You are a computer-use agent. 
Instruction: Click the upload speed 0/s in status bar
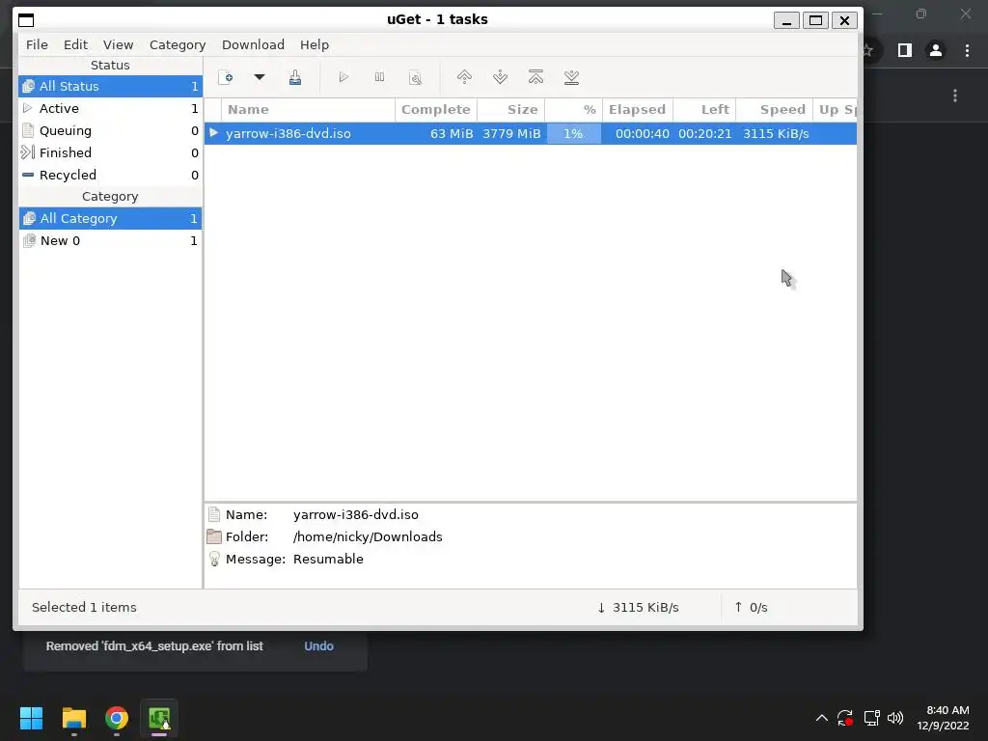[x=751, y=608]
